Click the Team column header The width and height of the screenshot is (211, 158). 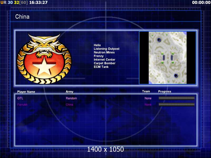pos(146,91)
